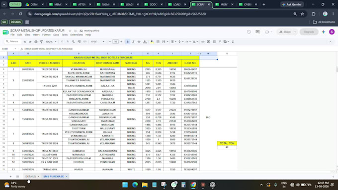Click the create filter icon

(220, 42)
